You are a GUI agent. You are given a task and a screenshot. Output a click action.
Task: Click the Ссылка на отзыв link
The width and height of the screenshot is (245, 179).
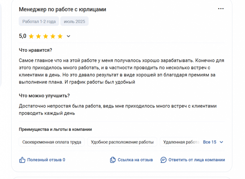(135, 160)
